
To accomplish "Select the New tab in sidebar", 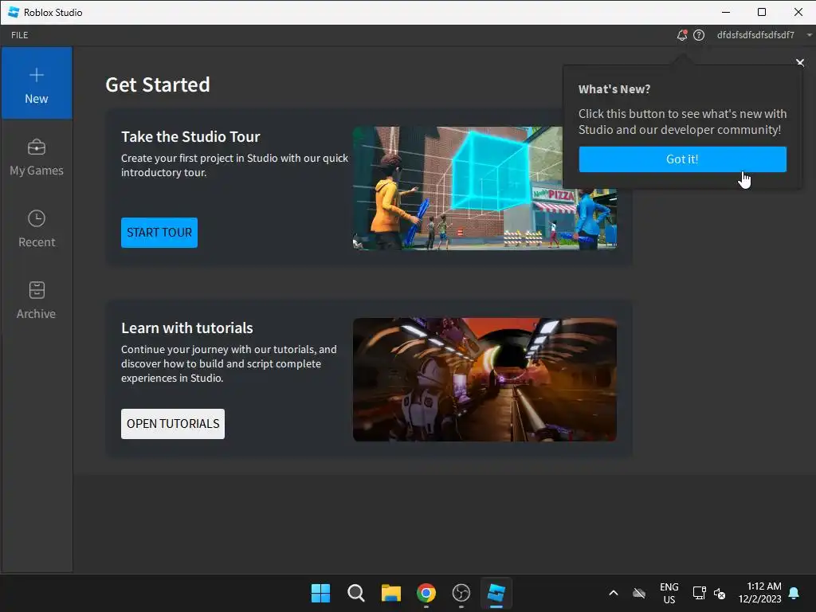I will point(37,83).
